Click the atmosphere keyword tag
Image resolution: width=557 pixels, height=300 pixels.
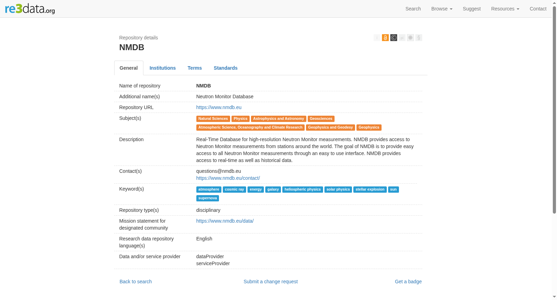209,190
